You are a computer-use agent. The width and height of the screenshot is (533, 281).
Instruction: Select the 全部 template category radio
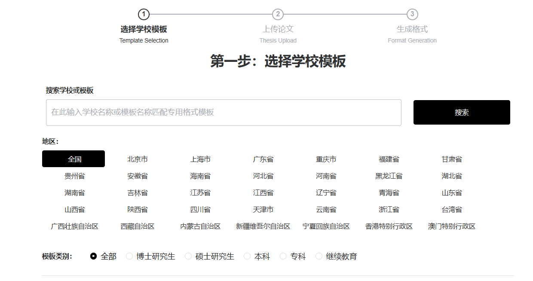tap(93, 256)
